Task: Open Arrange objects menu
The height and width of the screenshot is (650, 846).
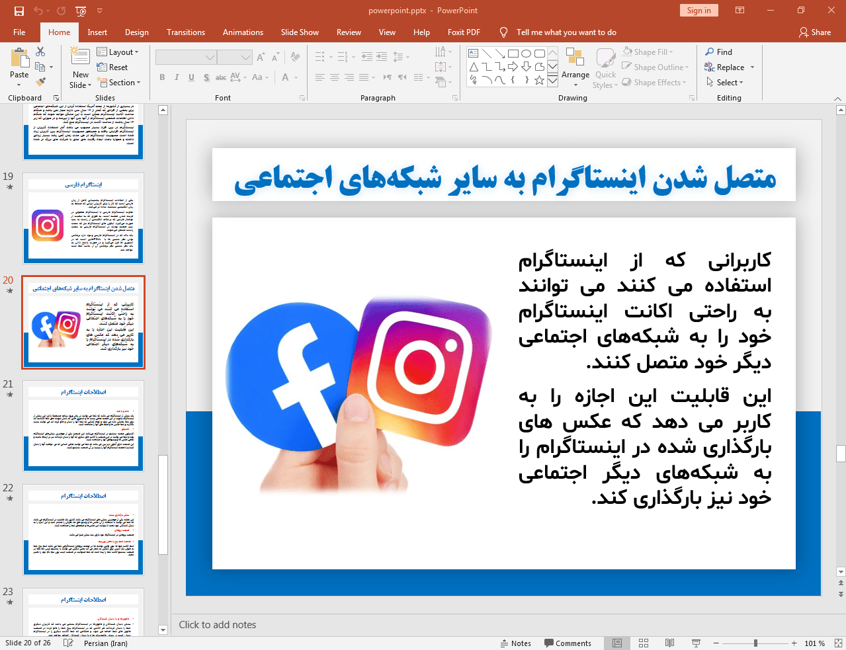Action: tap(575, 68)
